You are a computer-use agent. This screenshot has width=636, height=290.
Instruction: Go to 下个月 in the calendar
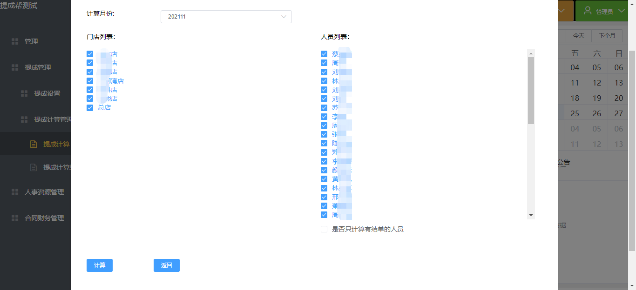click(607, 36)
